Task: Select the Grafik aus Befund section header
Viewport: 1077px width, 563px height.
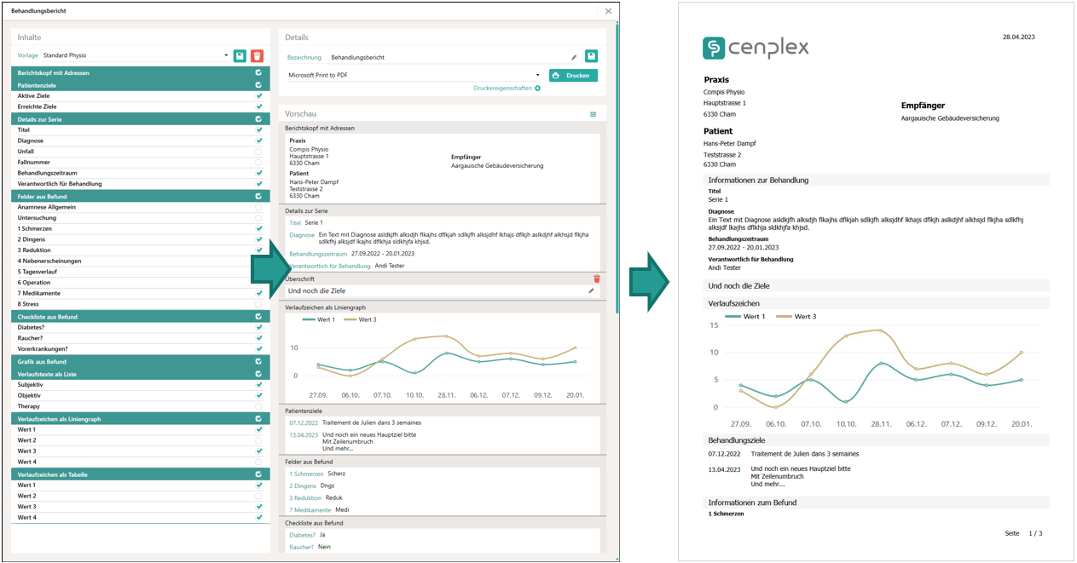Action: tap(128, 362)
